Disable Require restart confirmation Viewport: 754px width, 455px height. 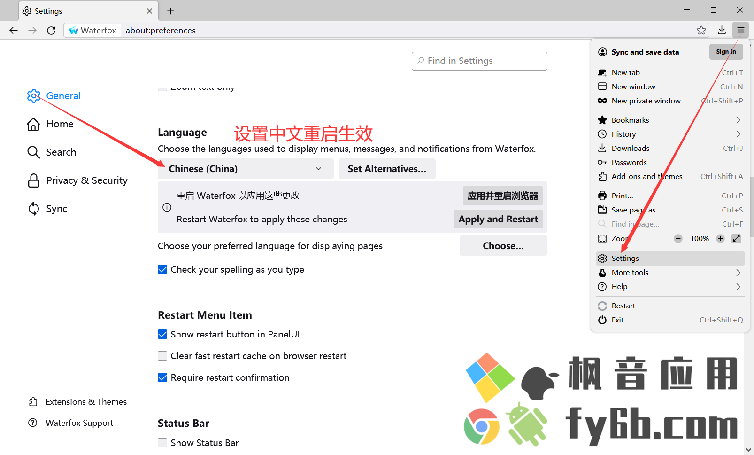point(162,378)
